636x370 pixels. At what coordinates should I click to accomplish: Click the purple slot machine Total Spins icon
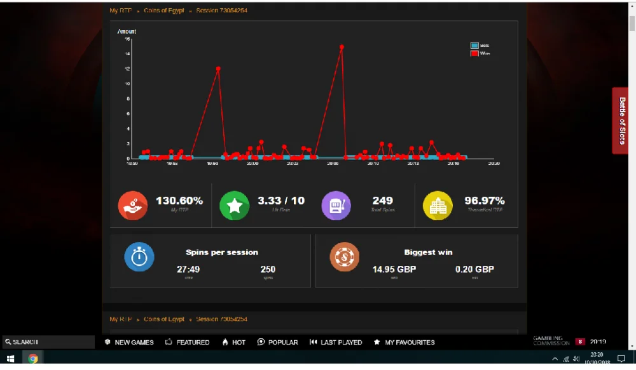click(336, 206)
